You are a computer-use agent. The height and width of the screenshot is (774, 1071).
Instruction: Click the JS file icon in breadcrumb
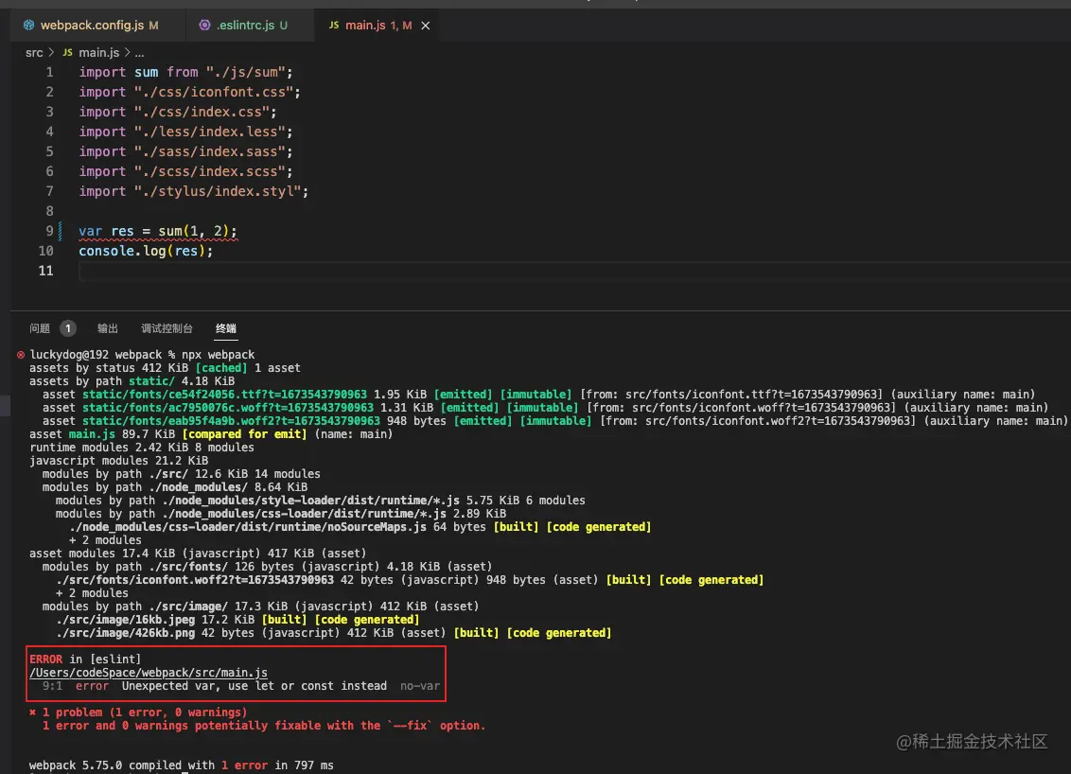point(67,53)
